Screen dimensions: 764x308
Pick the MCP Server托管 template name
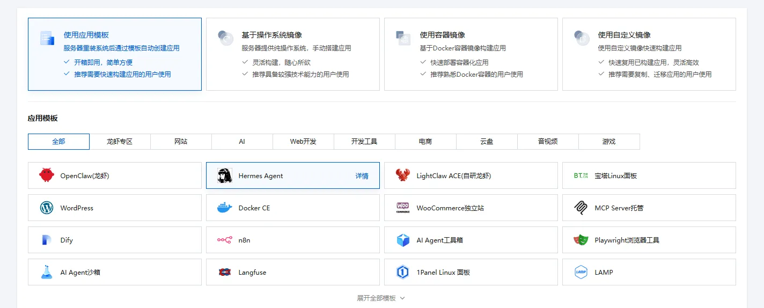(x=619, y=208)
